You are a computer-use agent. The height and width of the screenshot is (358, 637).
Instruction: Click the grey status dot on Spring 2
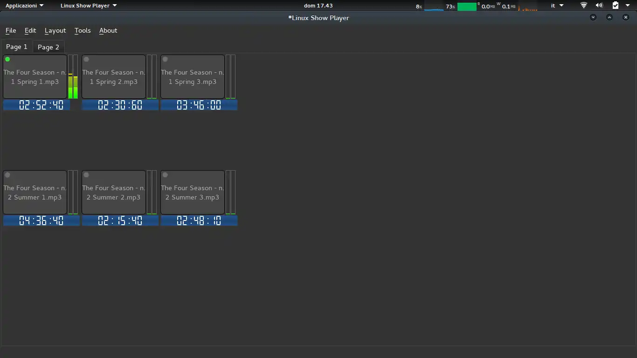pos(86,59)
